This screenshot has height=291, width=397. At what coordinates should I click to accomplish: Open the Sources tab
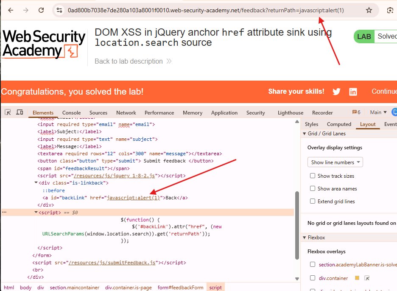pyautogui.click(x=98, y=113)
